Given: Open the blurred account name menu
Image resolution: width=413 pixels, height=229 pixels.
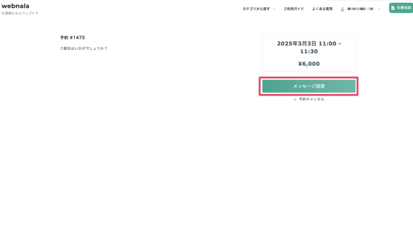Looking at the screenshot, I should pos(360,9).
